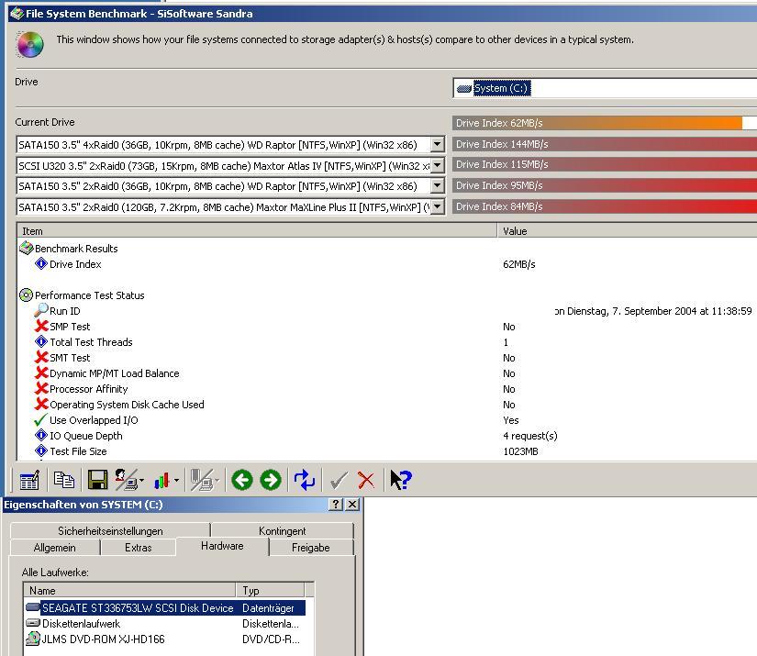Open the Drive selector showing System (C:)
Image resolution: width=757 pixels, height=656 pixels.
(x=605, y=88)
